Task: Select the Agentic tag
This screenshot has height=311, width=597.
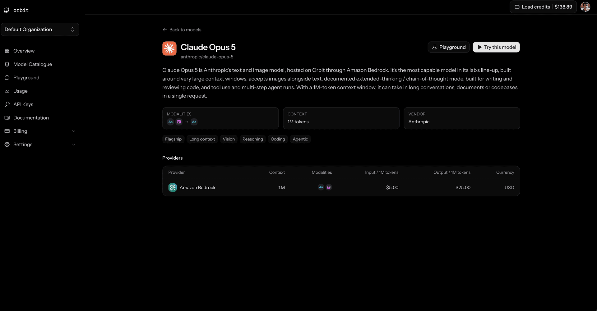Action: point(300,139)
